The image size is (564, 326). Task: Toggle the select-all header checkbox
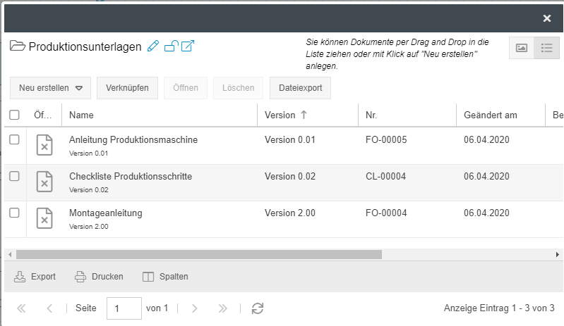click(x=14, y=115)
